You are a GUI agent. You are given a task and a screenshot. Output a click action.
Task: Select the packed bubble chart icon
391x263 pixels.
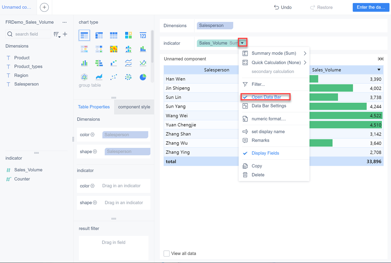click(x=128, y=77)
